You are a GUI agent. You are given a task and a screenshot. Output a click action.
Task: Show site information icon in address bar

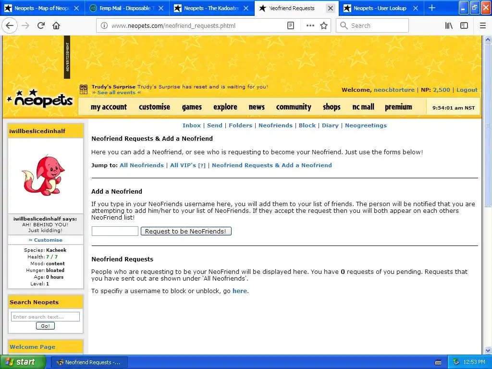click(104, 26)
